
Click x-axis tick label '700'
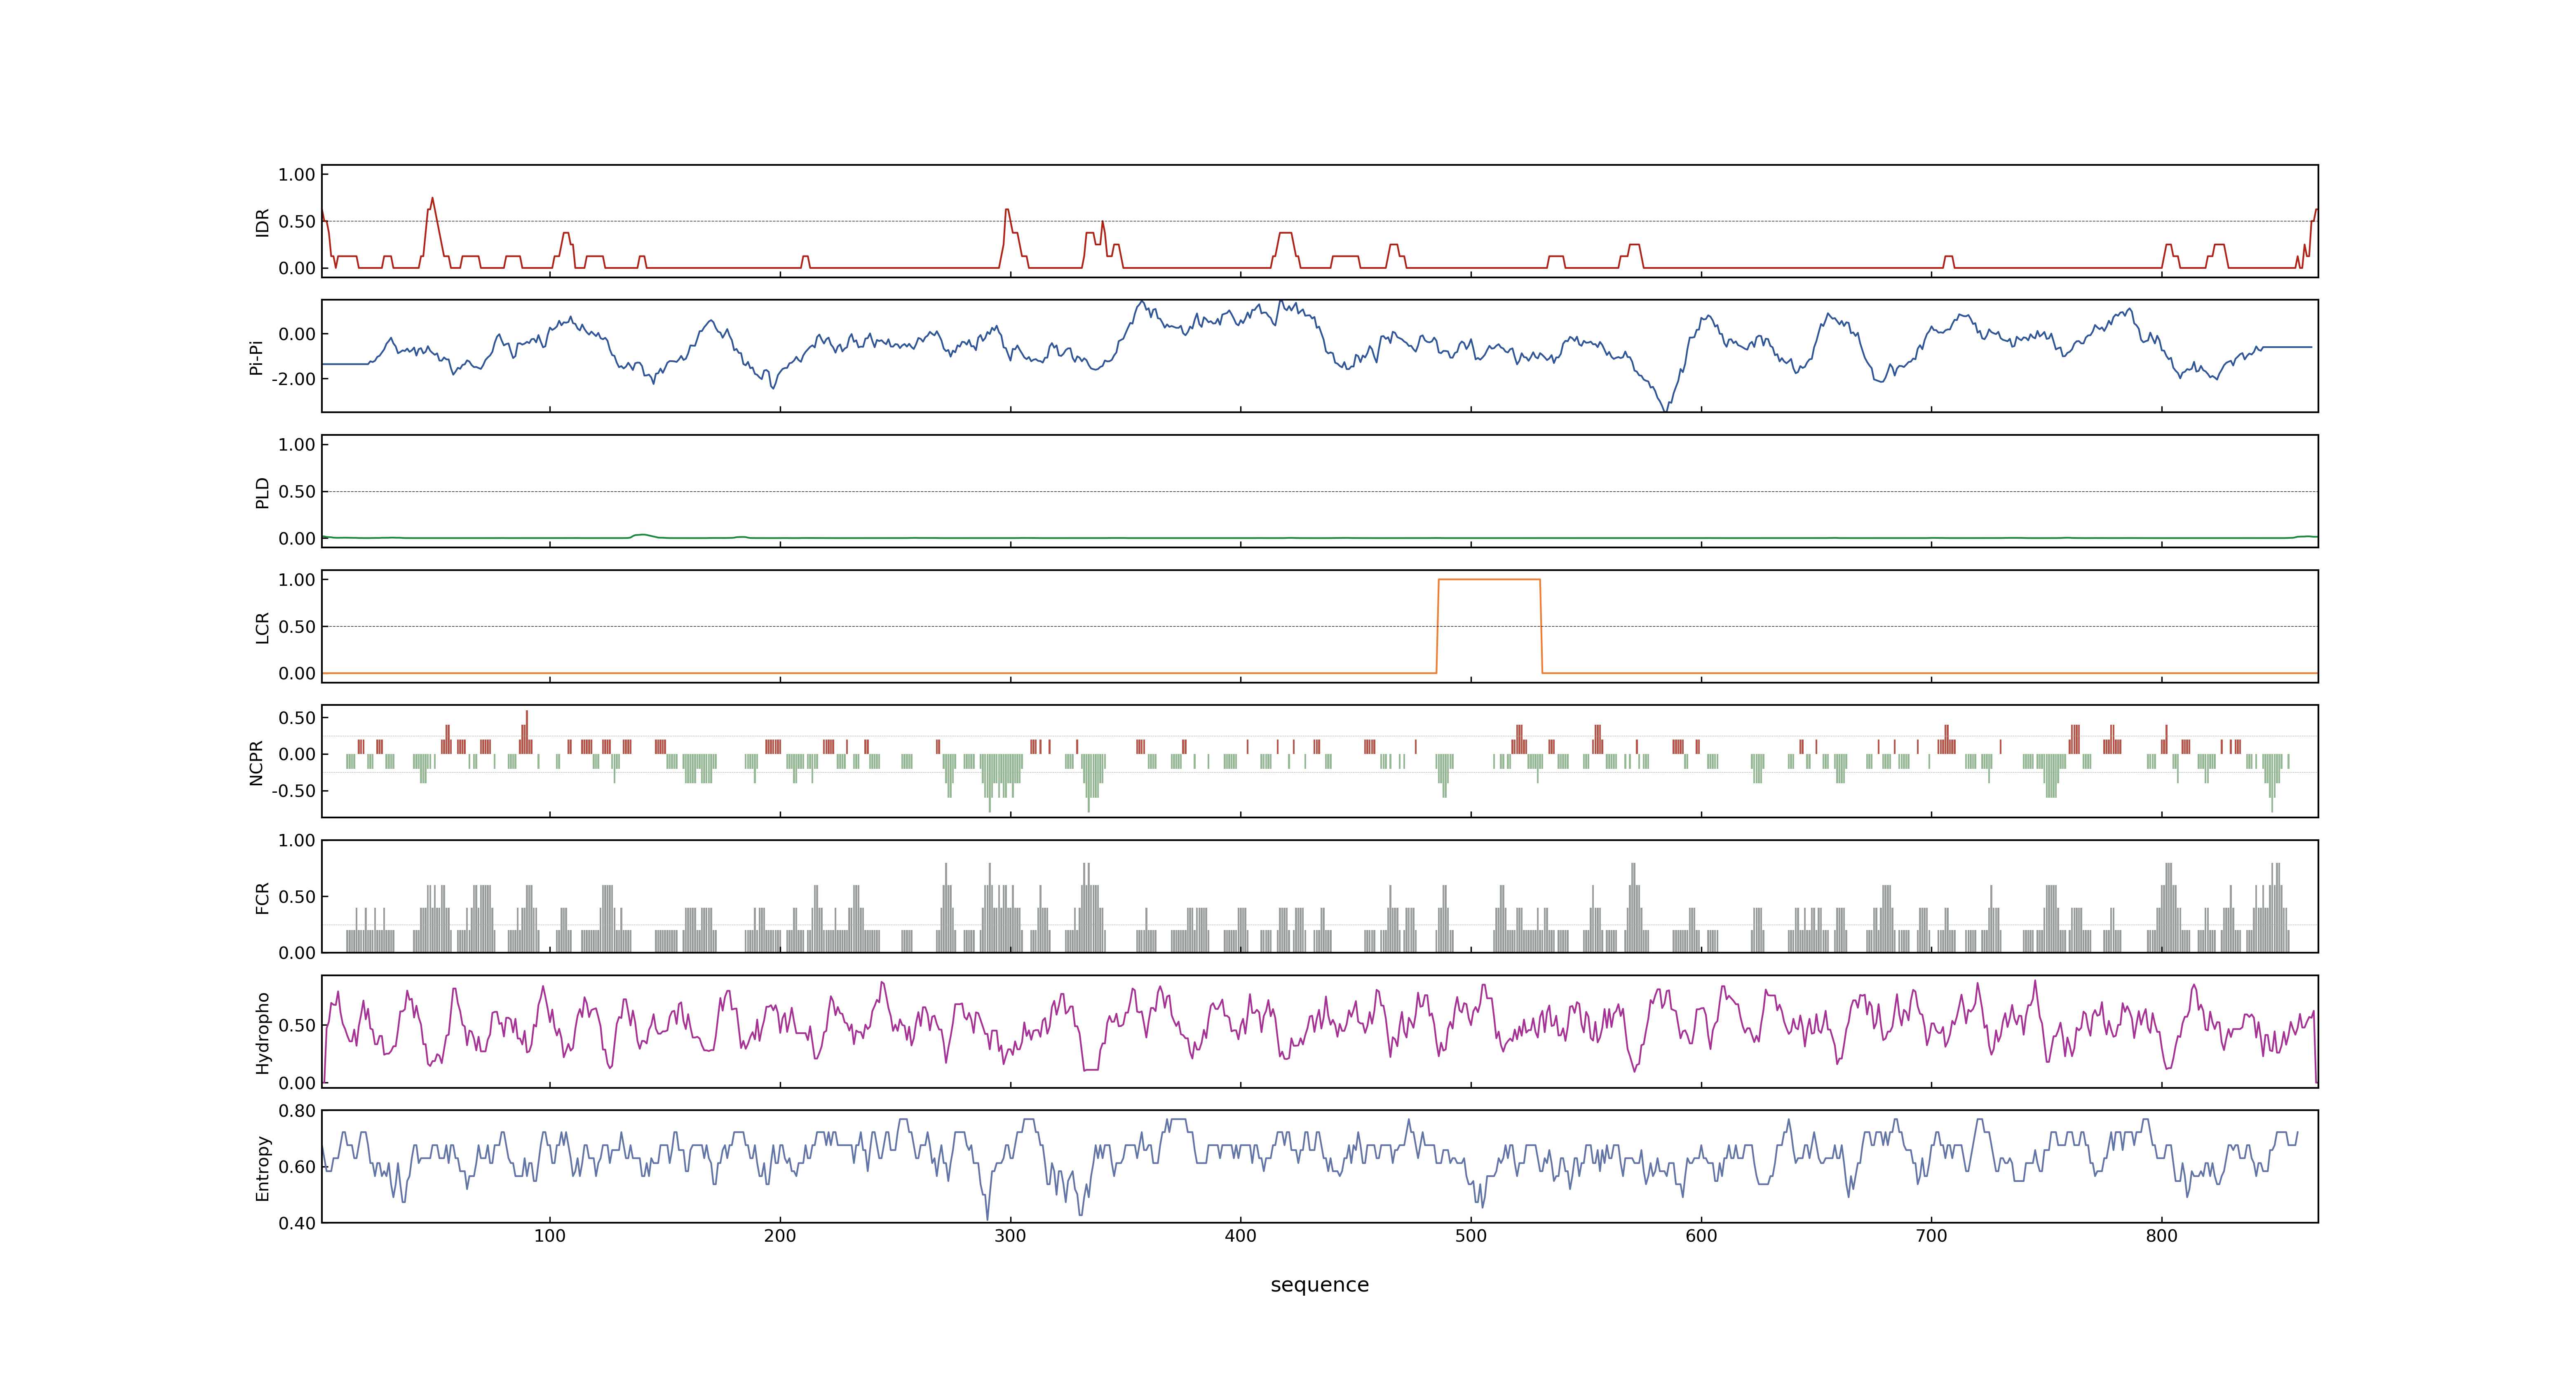coord(1931,1236)
